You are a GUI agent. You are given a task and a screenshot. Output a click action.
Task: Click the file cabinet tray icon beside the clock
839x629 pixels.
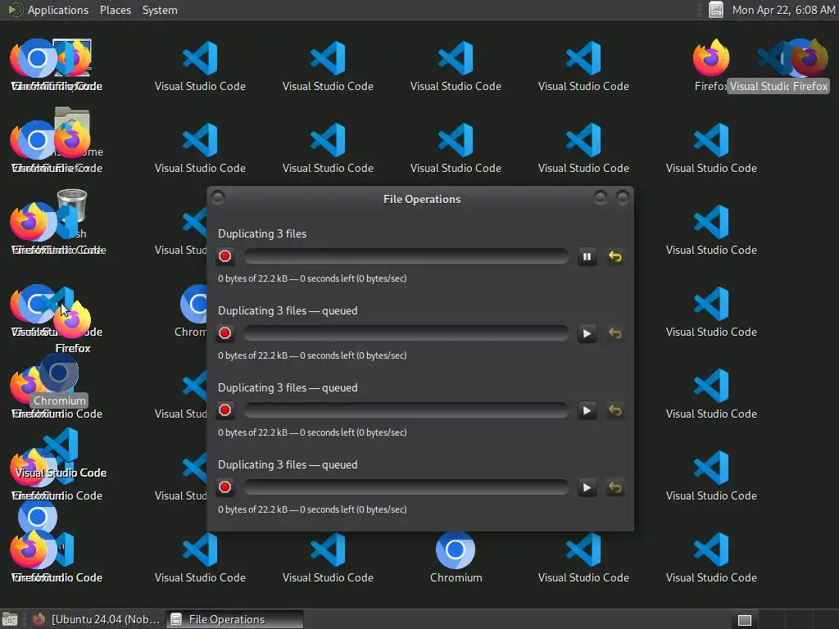pyautogui.click(x=715, y=10)
